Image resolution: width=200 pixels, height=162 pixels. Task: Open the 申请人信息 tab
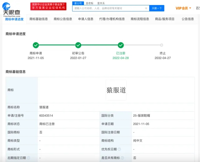click(86, 19)
